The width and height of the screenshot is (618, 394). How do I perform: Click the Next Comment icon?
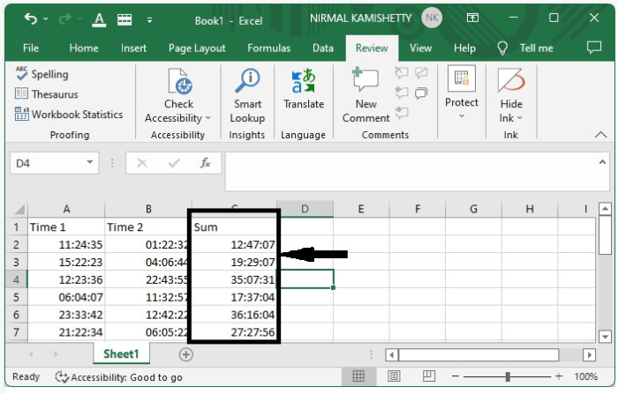tap(401, 113)
